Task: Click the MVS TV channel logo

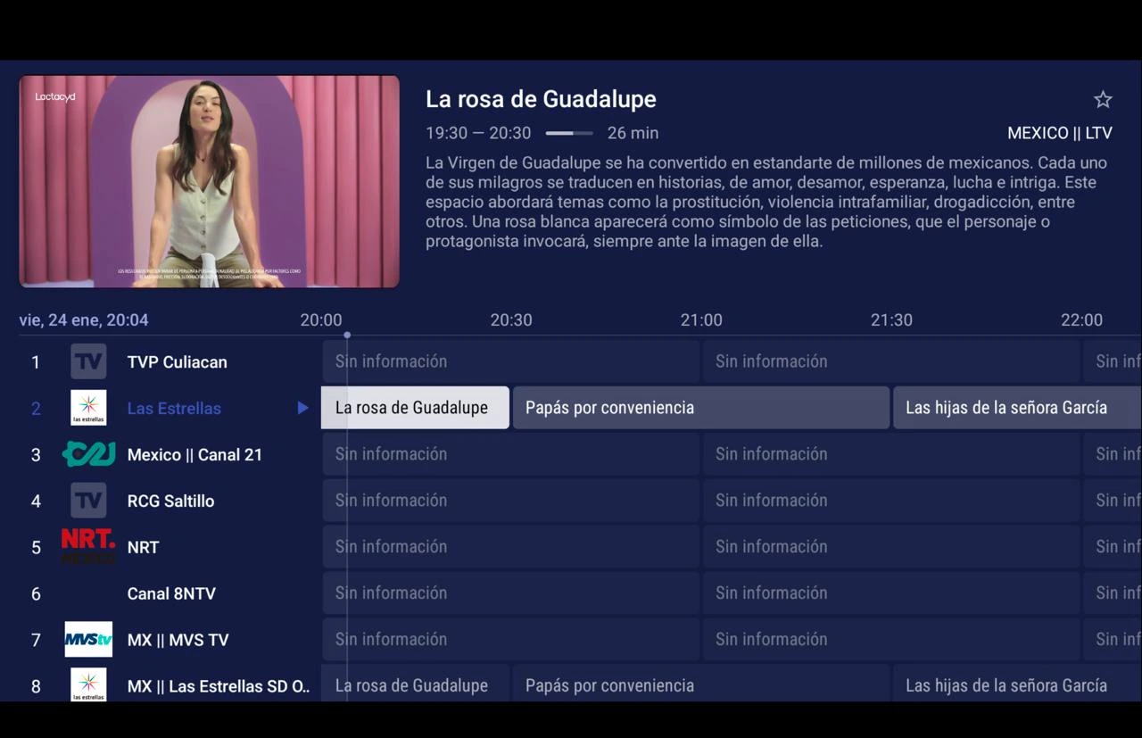Action: click(x=88, y=639)
